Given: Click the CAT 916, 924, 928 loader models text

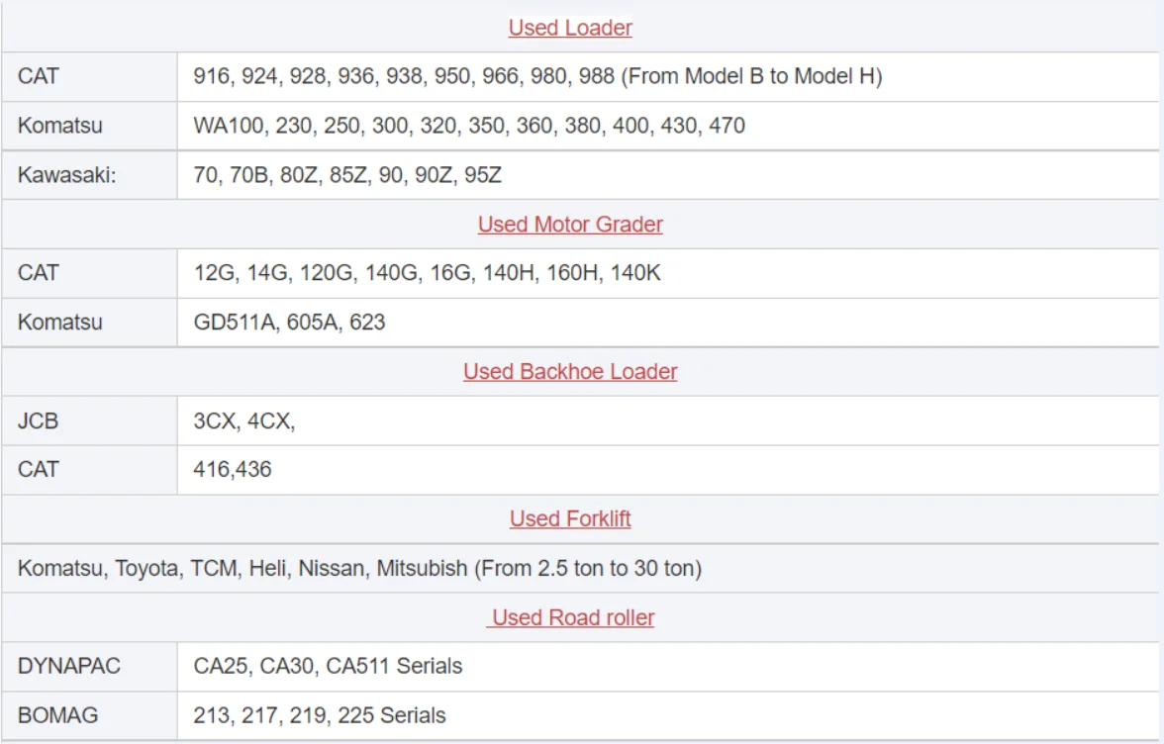Looking at the screenshot, I should [x=537, y=76].
